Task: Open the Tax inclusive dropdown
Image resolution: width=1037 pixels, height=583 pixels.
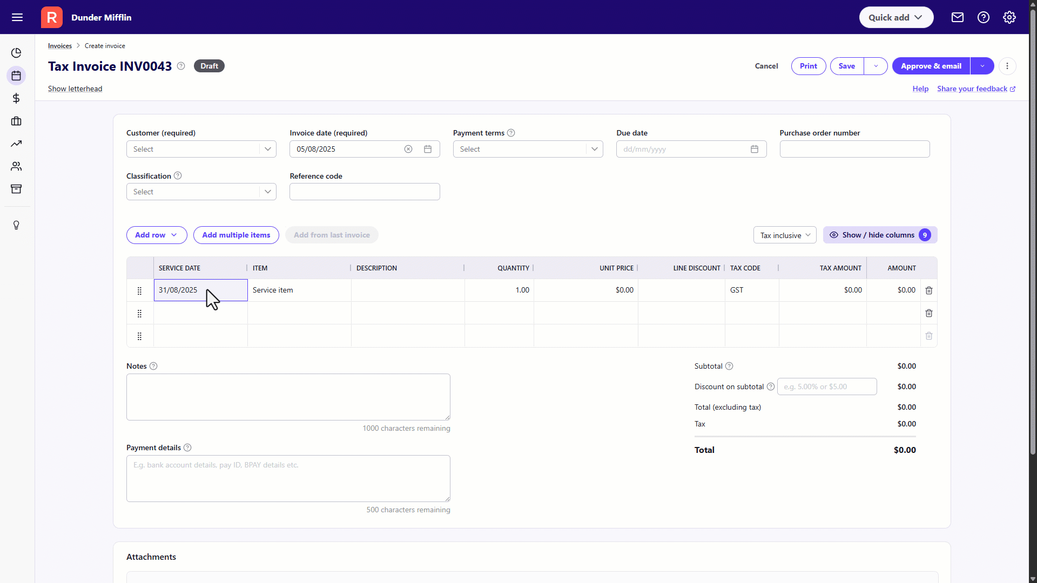Action: click(785, 235)
